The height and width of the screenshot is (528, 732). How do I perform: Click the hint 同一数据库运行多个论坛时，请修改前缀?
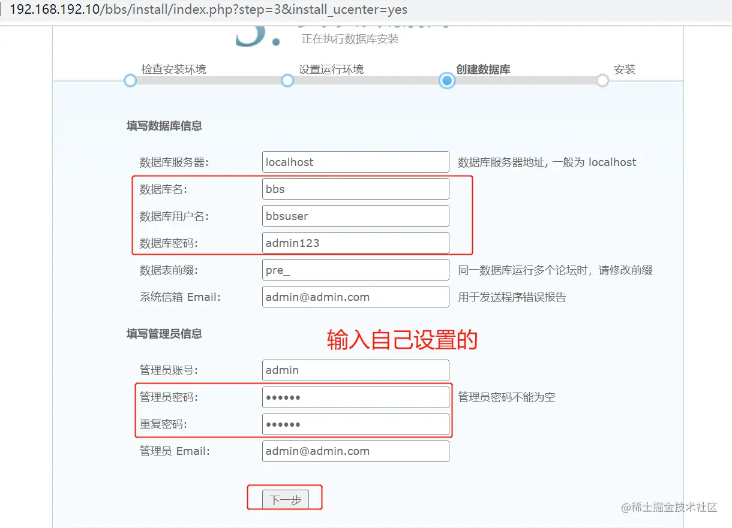pyautogui.click(x=556, y=270)
